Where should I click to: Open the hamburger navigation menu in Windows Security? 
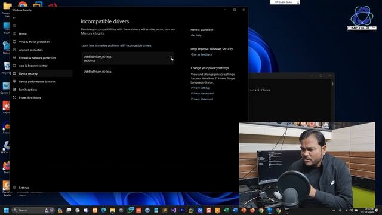(x=14, y=26)
